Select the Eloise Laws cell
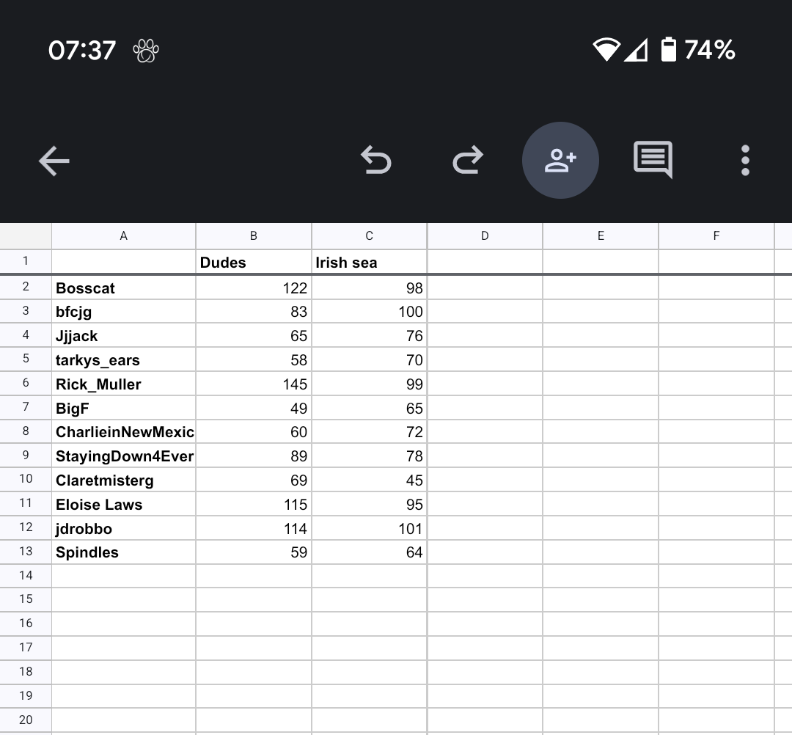792x735 pixels. tap(123, 505)
